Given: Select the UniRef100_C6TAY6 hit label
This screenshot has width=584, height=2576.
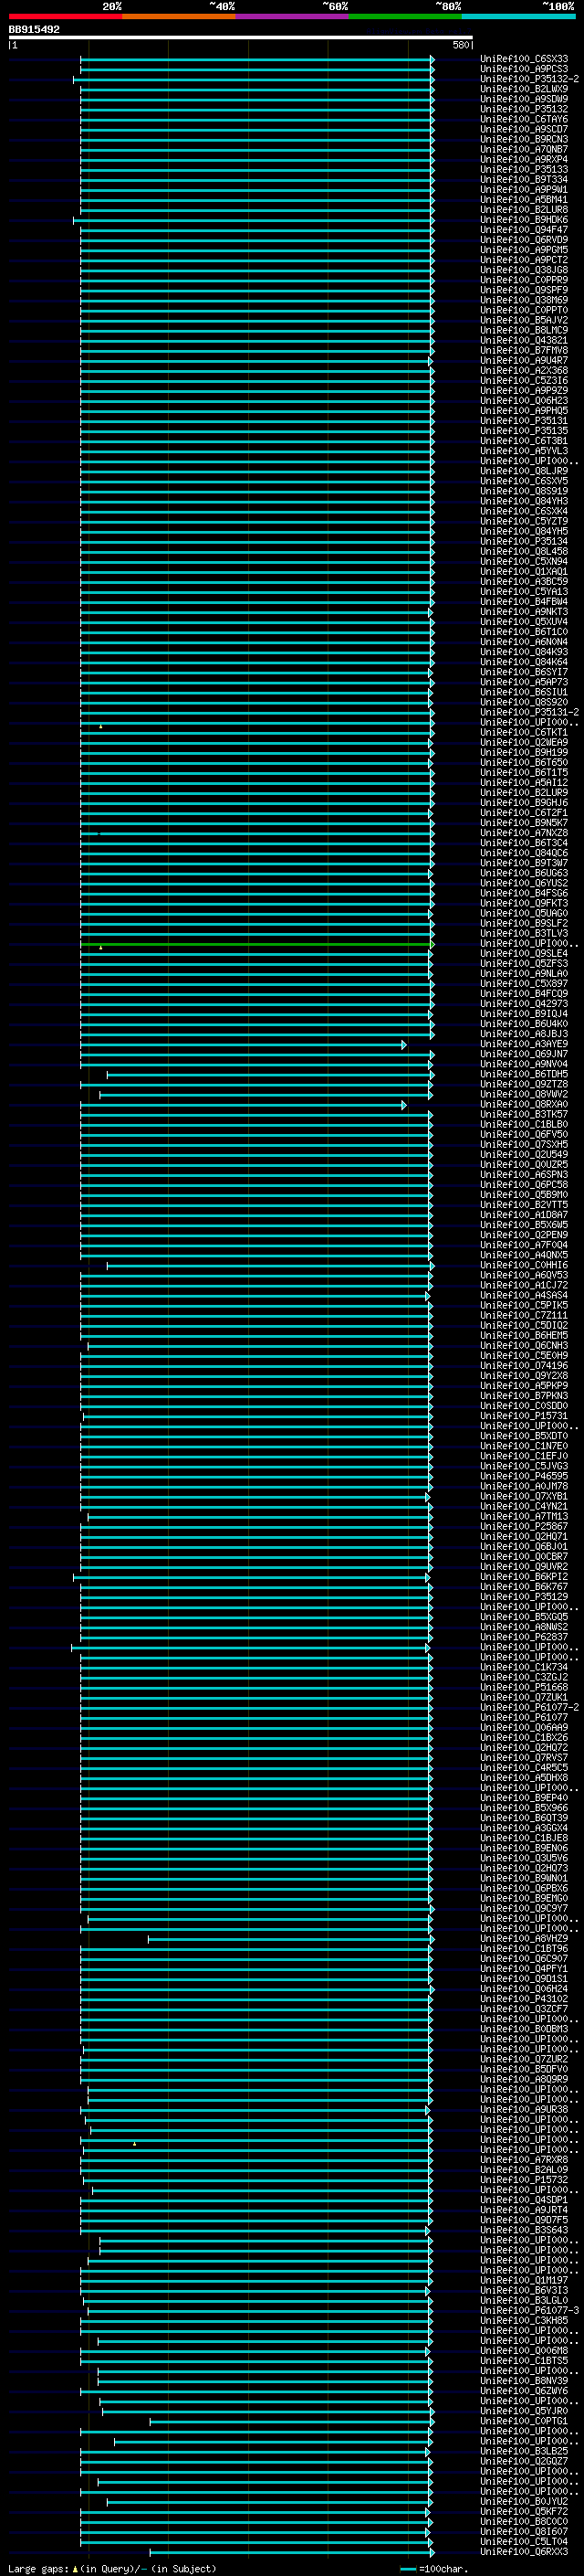Looking at the screenshot, I should coord(524,119).
